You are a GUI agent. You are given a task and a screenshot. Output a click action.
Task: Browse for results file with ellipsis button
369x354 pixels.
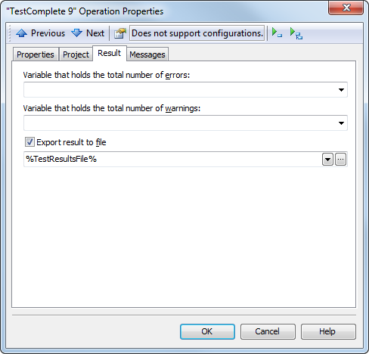pos(341,160)
